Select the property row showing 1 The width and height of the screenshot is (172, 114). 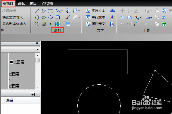[18, 80]
